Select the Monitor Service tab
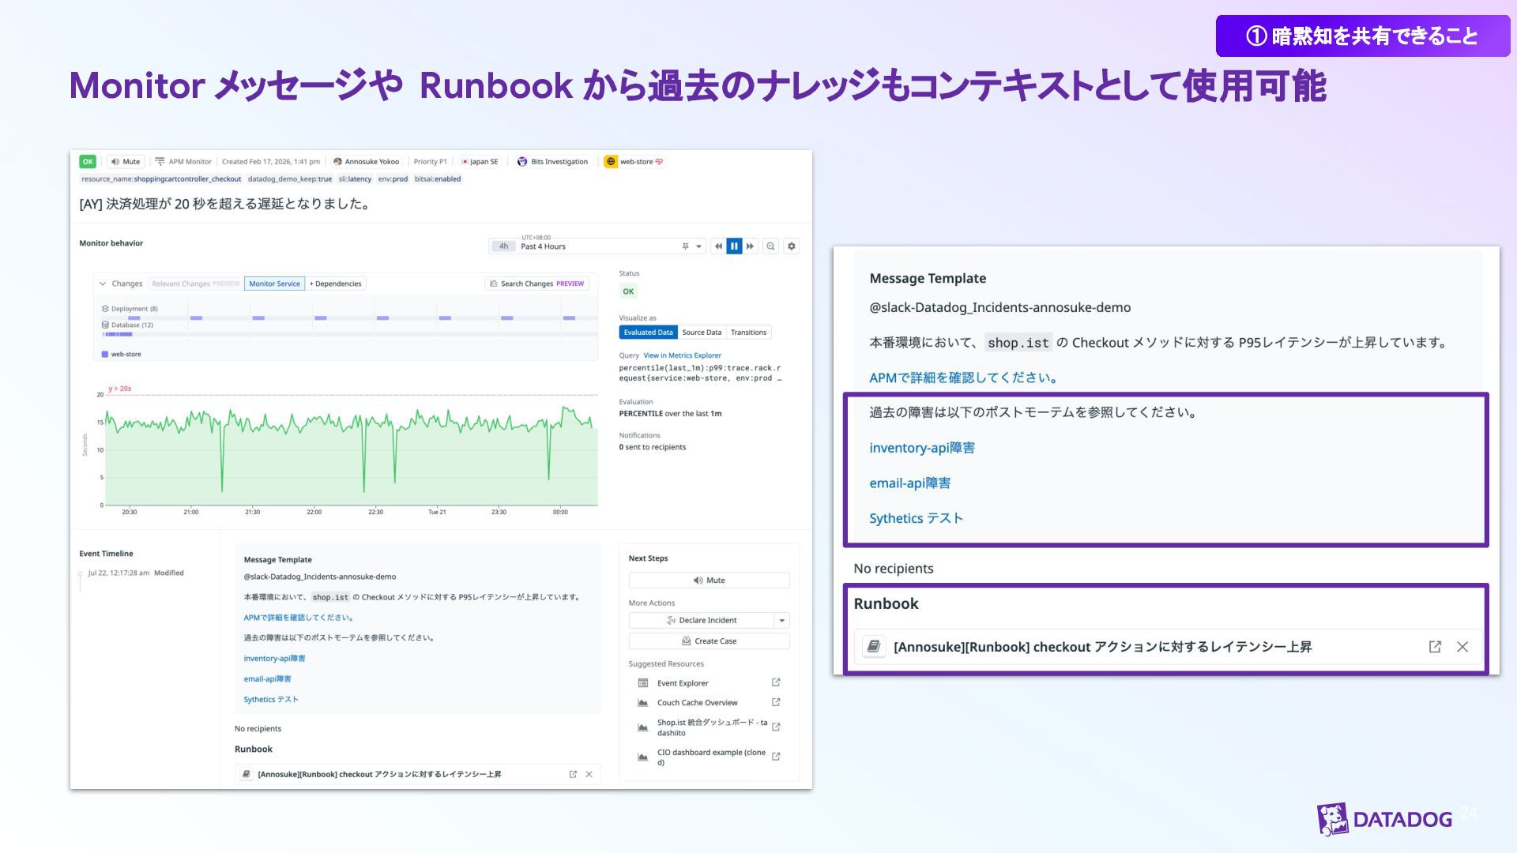The width and height of the screenshot is (1517, 853). point(274,284)
